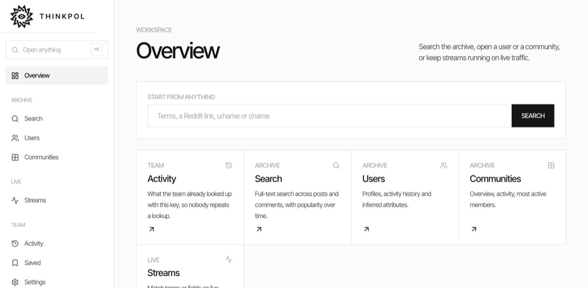Click the Overview grid icon in sidebar
588x288 pixels.
point(15,76)
